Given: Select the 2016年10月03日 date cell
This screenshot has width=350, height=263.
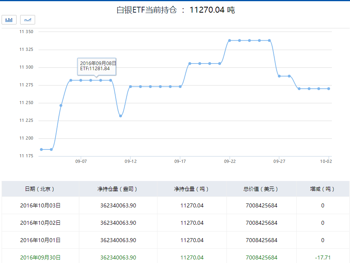Looking at the screenshot, I should pos(40,205).
